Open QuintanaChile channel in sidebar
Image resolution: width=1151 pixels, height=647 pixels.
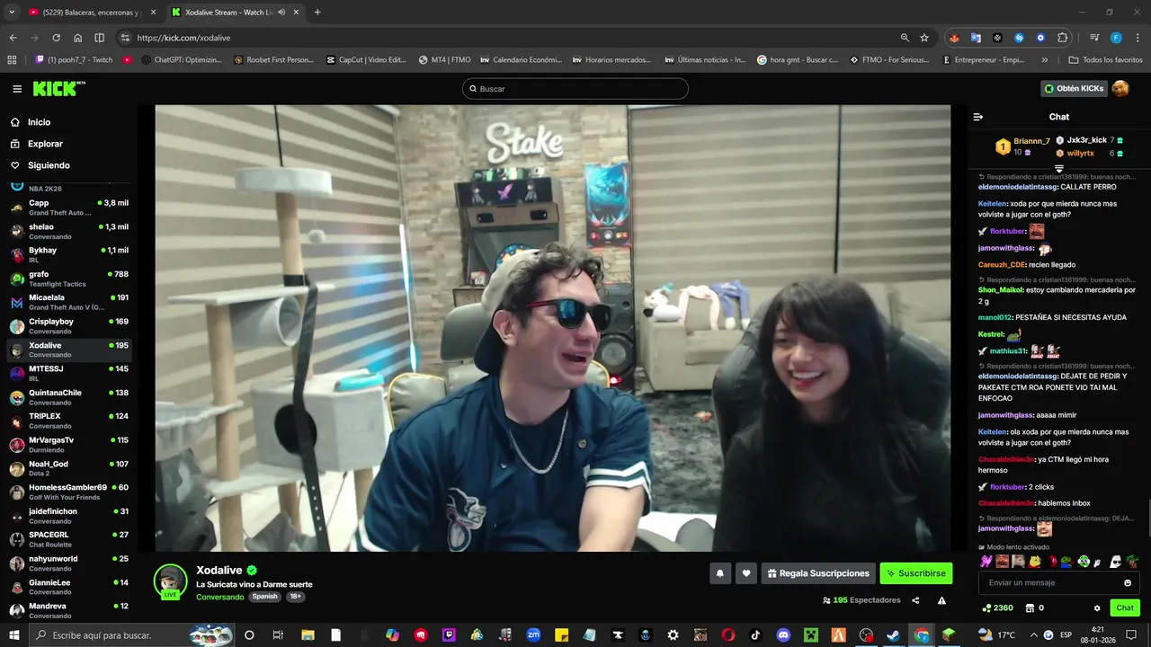[69, 397]
